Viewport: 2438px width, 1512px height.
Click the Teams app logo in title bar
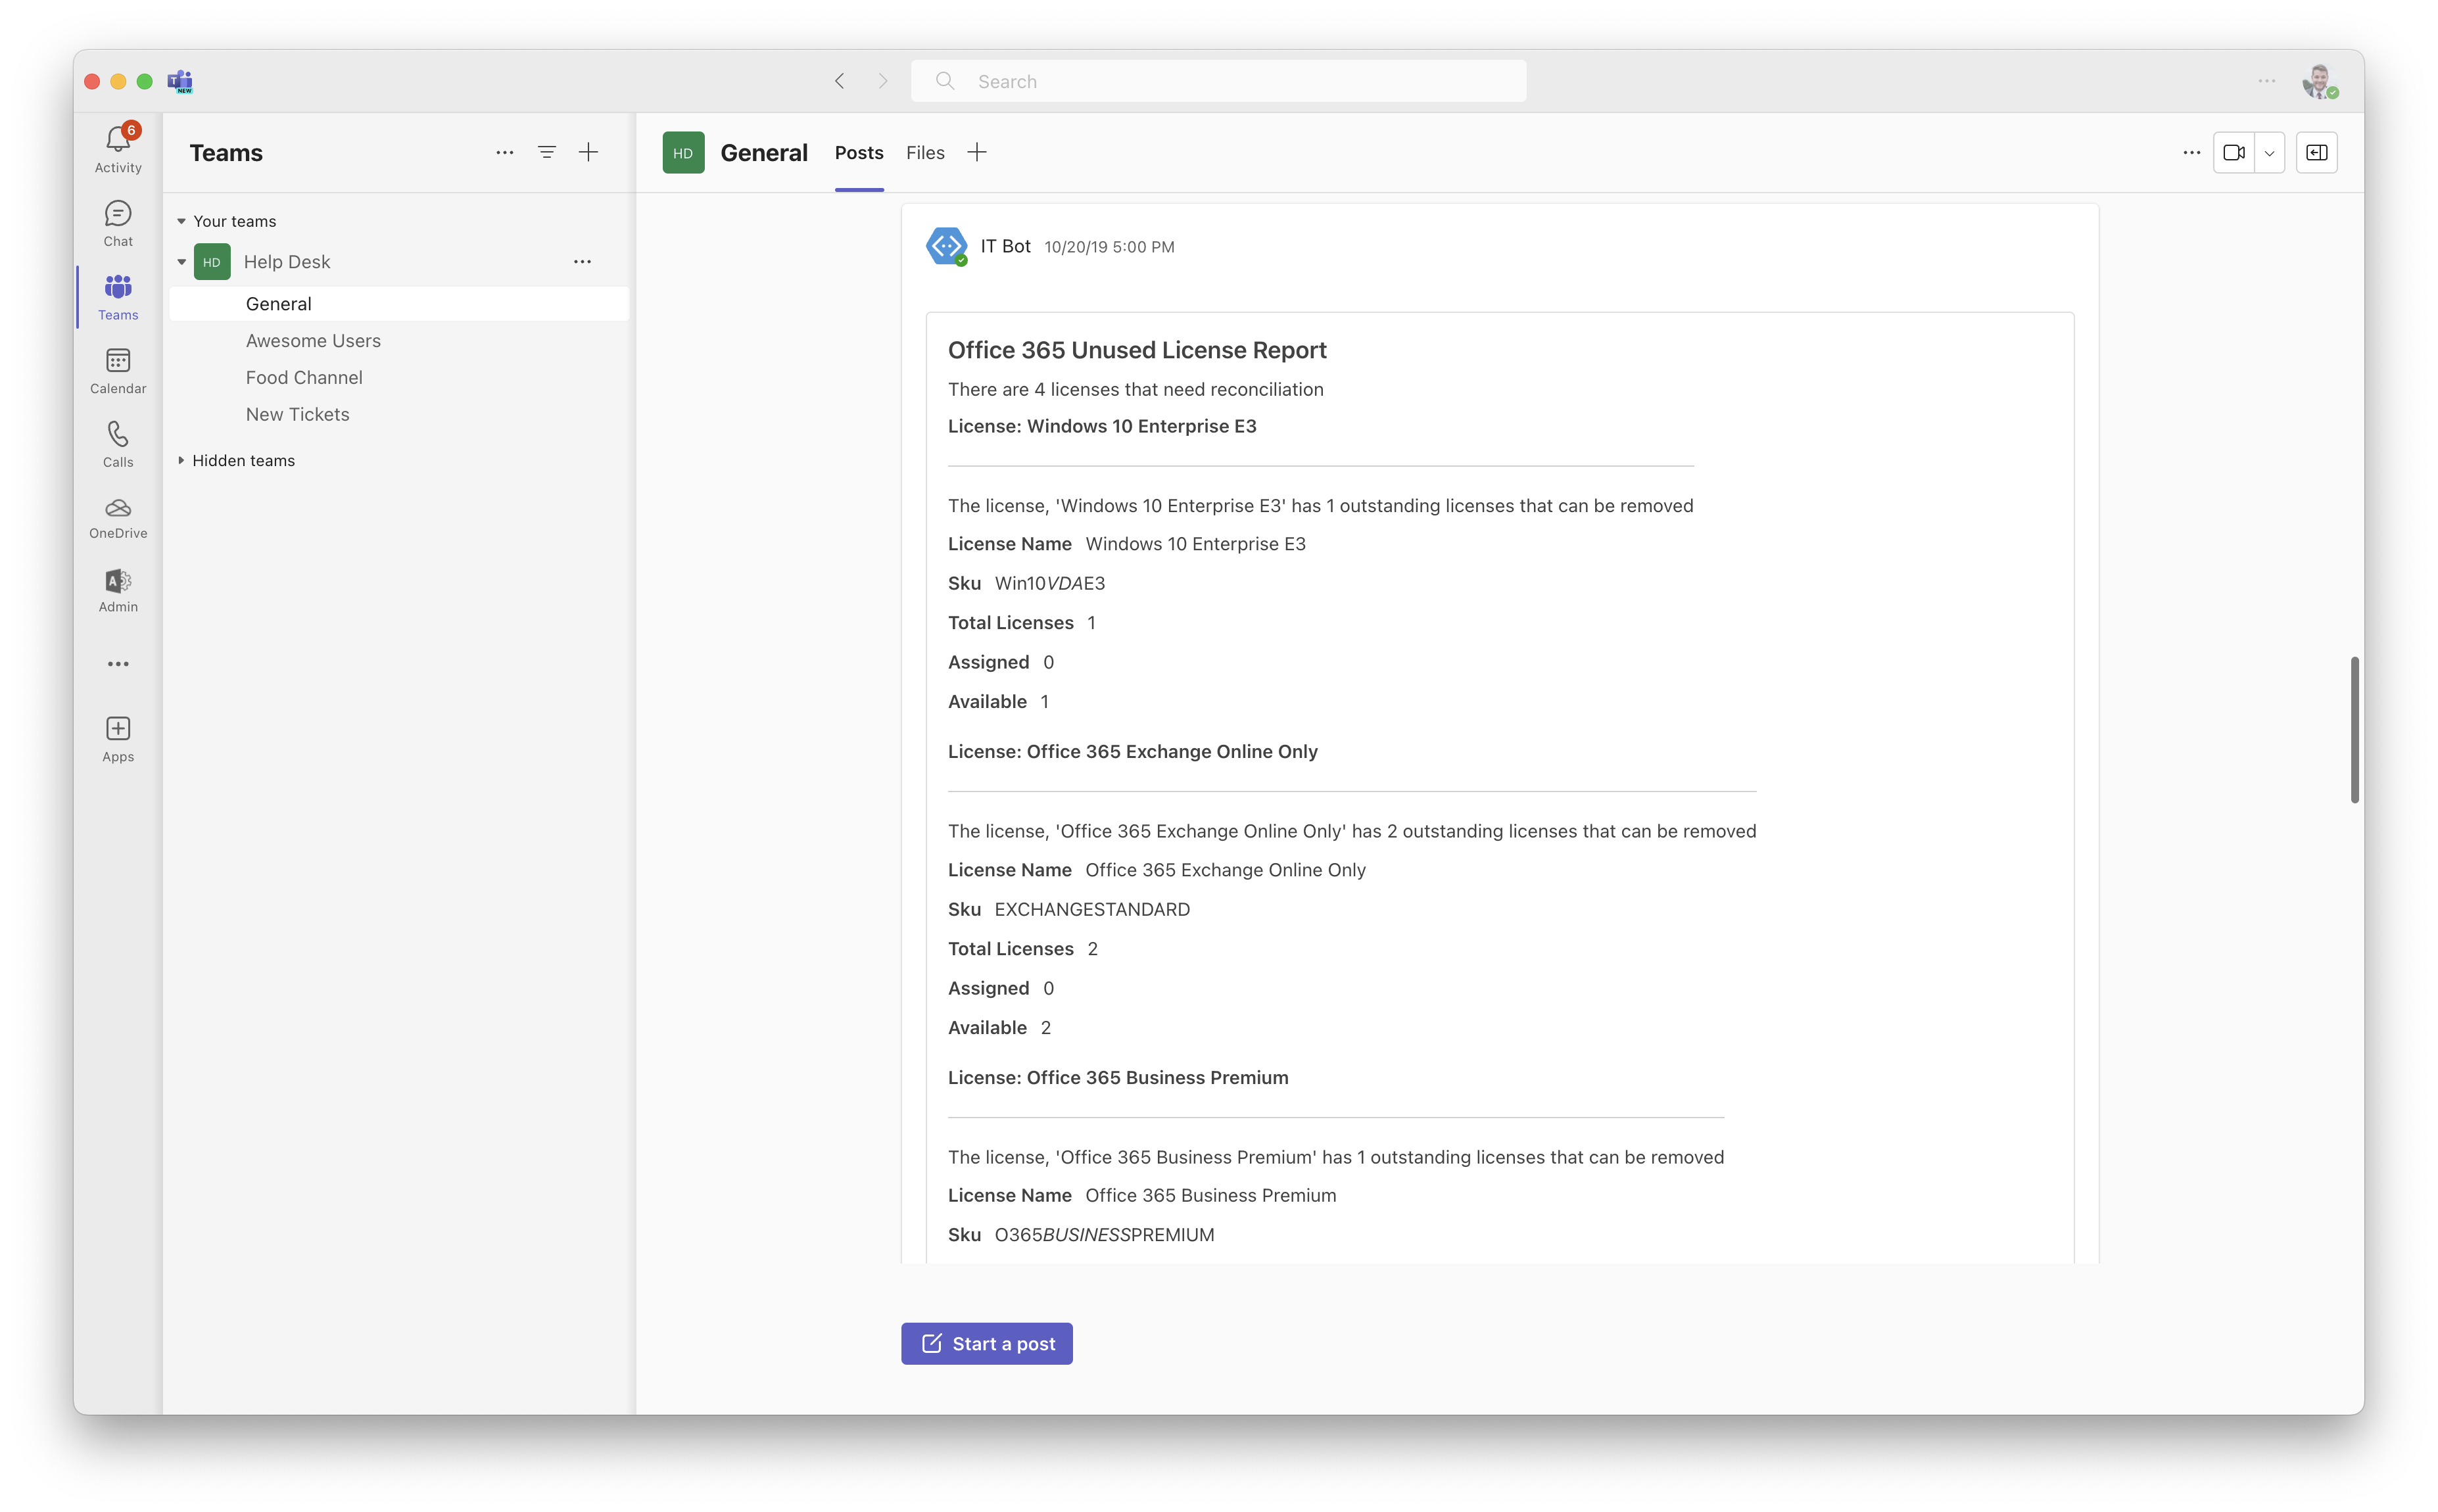tap(180, 81)
